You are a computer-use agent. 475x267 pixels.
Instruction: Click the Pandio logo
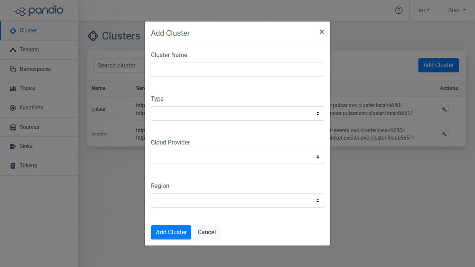point(39,10)
